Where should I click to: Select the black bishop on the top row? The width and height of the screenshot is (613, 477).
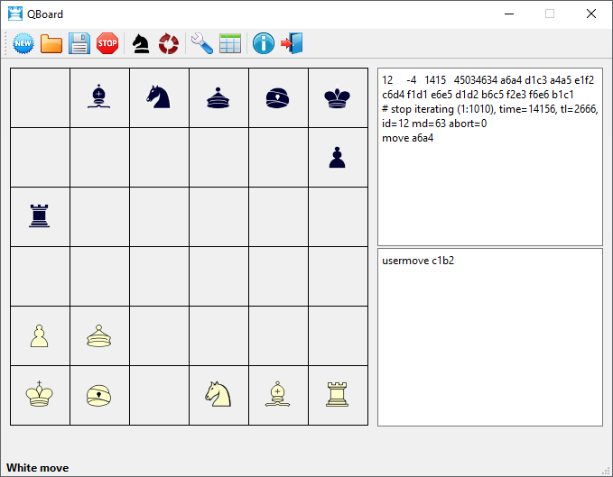point(99,96)
